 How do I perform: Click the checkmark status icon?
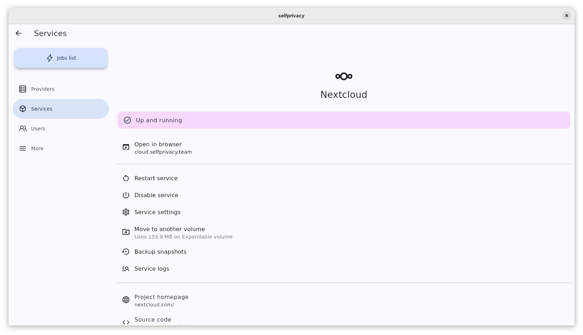127,120
